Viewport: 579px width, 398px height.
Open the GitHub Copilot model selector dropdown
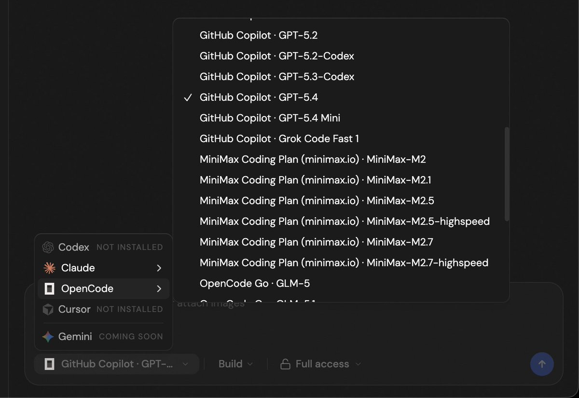[117, 364]
